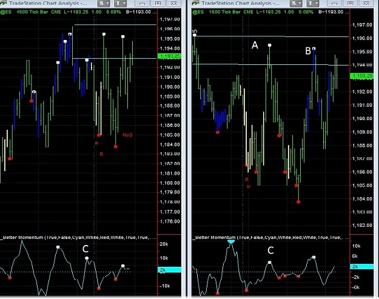
Task: Click the '4500 Tick Bar' interval text
Action: (32, 12)
